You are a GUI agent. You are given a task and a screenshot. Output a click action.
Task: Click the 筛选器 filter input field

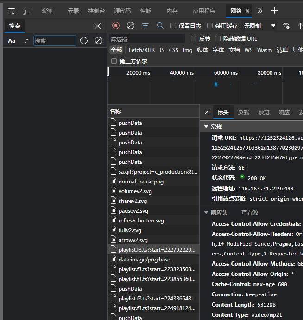(146, 39)
